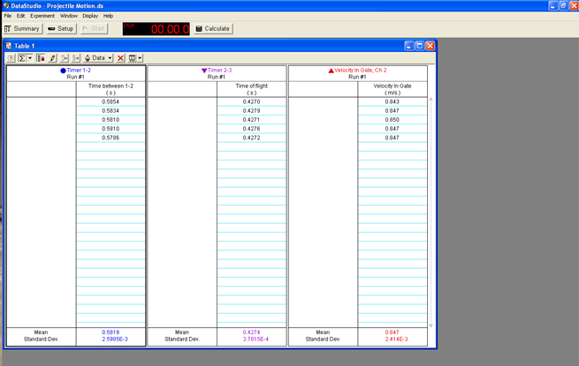This screenshot has width=579, height=366.
Task: Click the lock columns icon in table toolbar
Action: [x=42, y=58]
